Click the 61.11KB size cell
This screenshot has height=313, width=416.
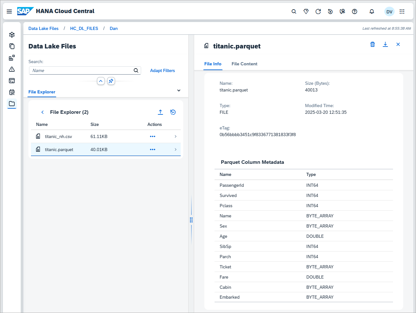coord(99,136)
